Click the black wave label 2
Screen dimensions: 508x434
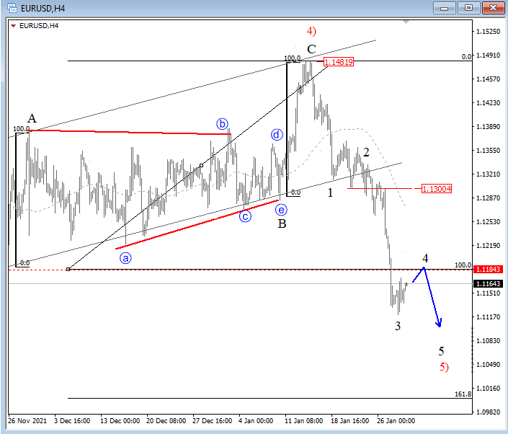pos(366,152)
